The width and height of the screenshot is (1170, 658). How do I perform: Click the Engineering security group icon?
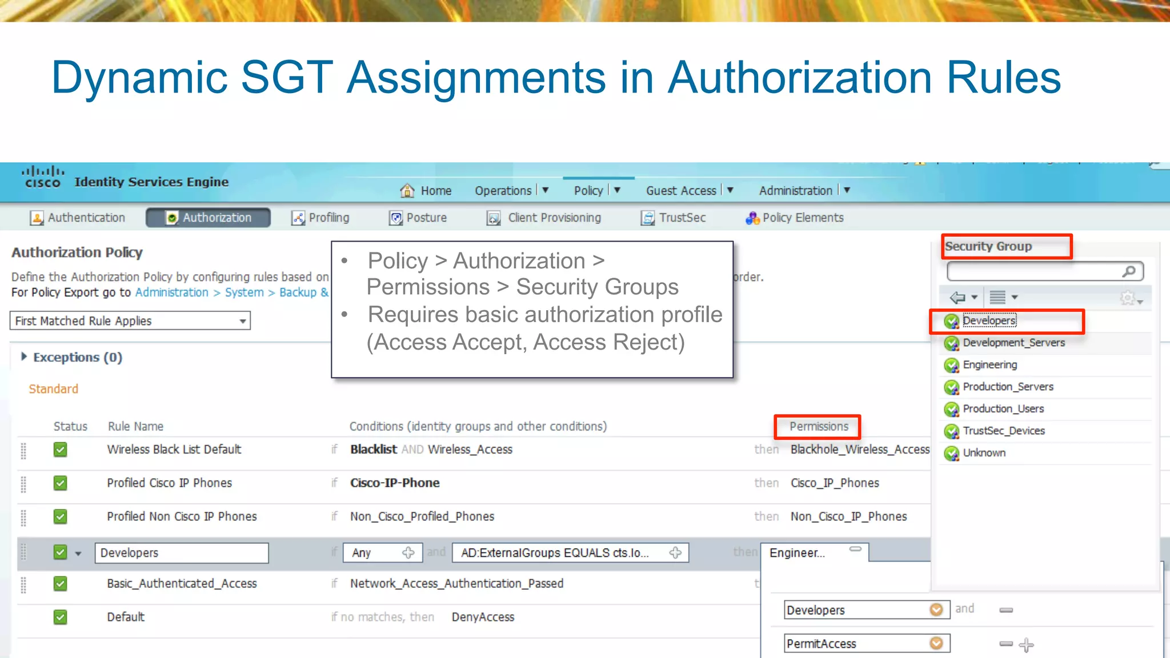[951, 366]
